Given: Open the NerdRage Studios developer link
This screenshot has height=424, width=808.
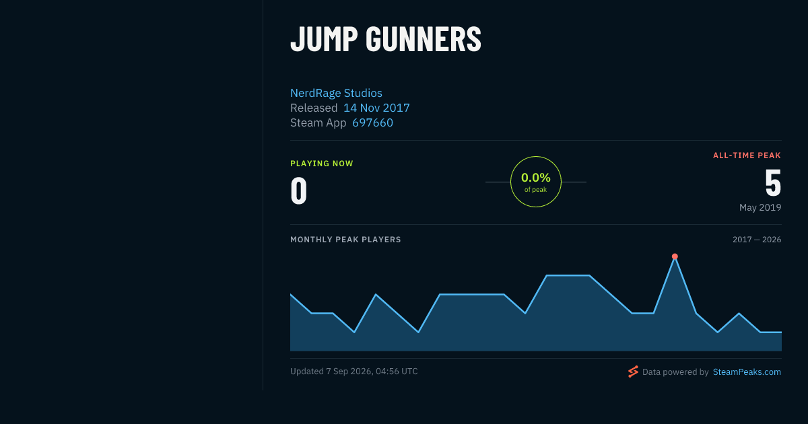Looking at the screenshot, I should pos(336,93).
